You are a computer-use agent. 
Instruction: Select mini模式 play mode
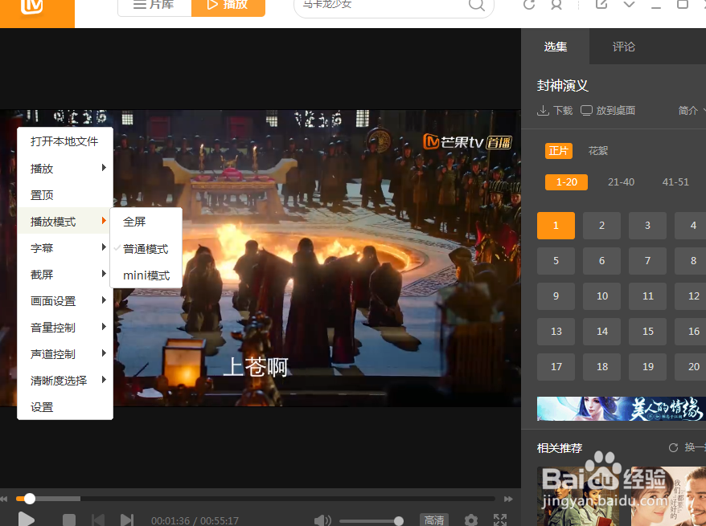(146, 275)
